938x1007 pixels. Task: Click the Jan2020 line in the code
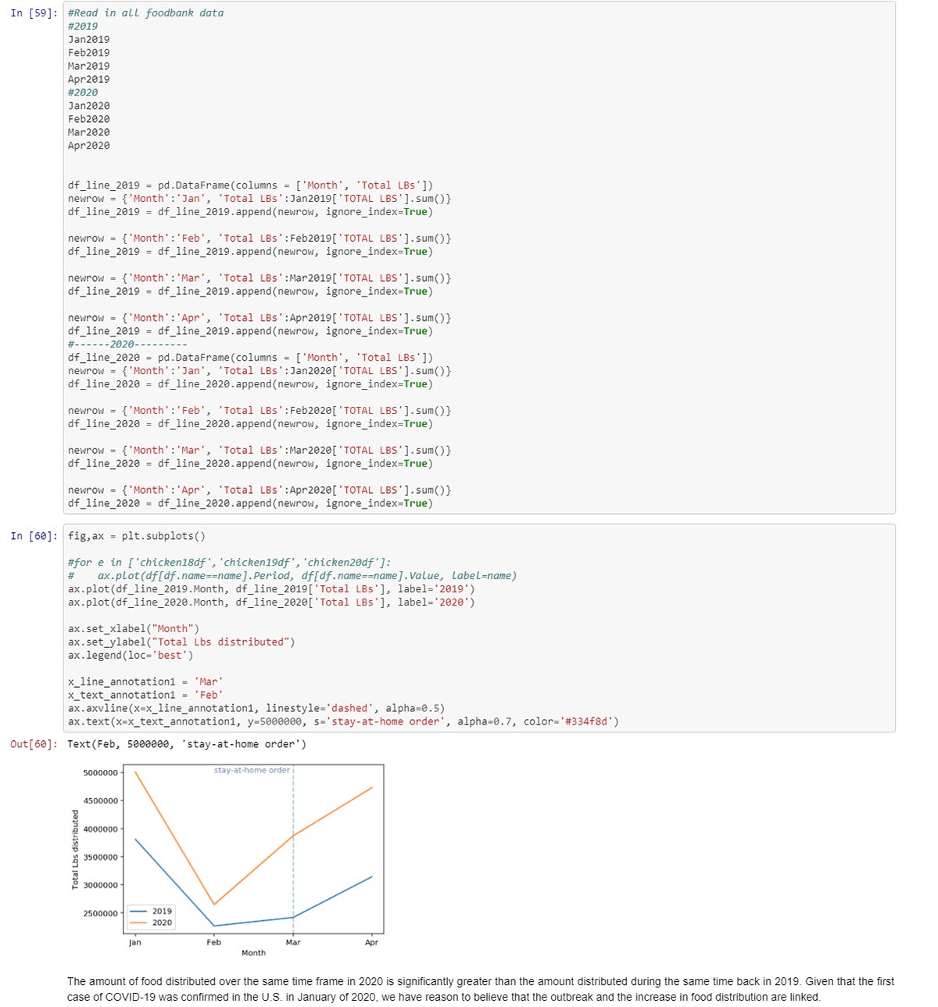point(89,106)
